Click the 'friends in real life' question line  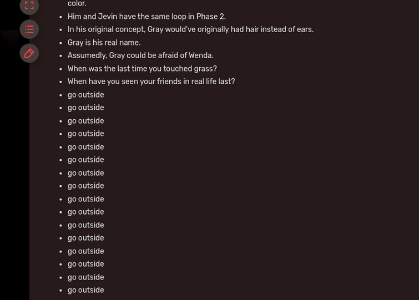(x=152, y=82)
